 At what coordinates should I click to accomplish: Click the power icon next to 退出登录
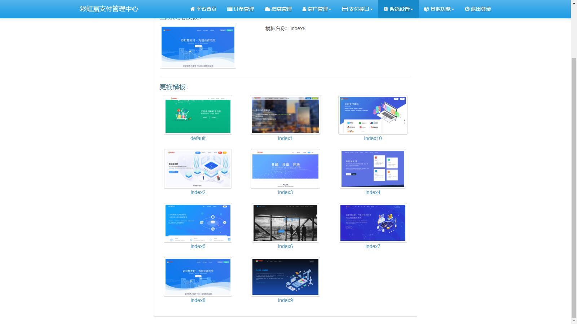pos(466,9)
